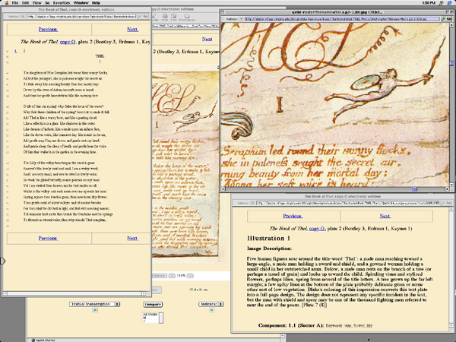Open the copy O link in transcription window

(68, 42)
